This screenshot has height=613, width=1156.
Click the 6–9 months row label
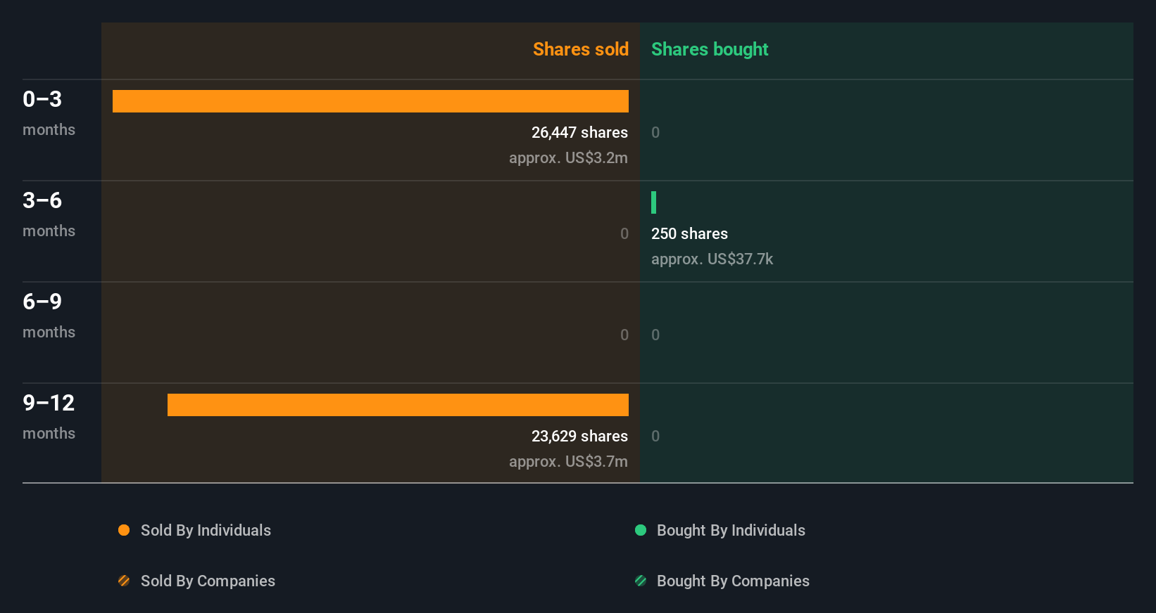click(49, 316)
